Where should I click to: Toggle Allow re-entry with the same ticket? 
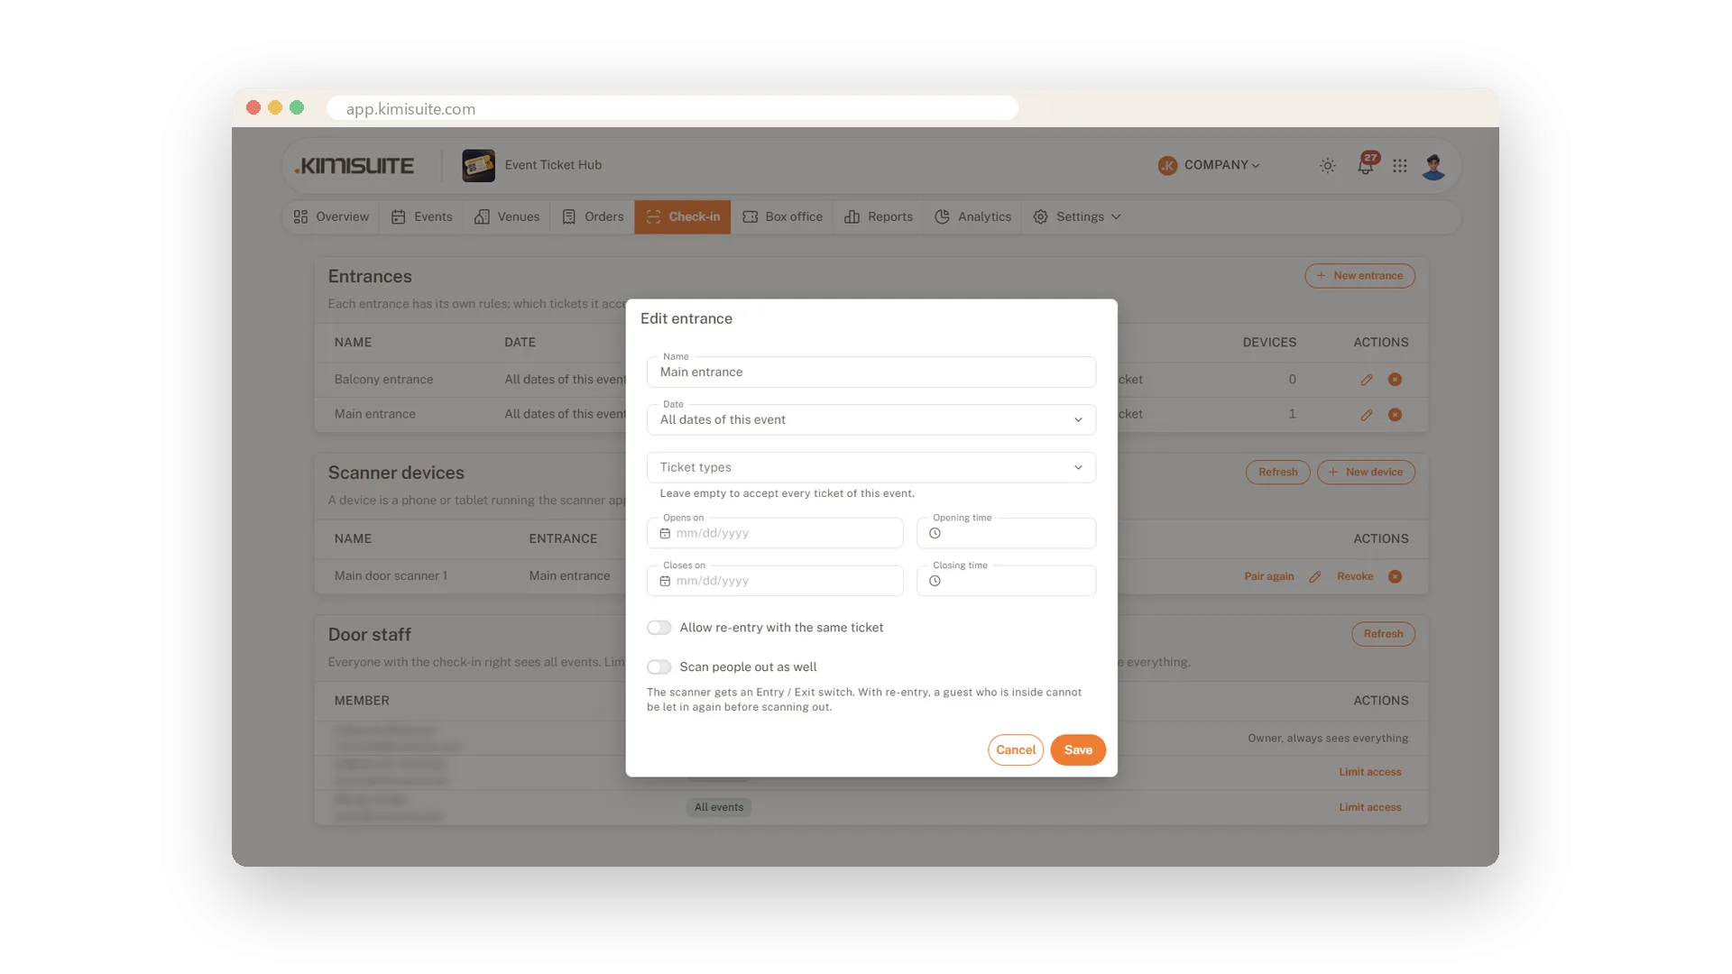tap(659, 628)
